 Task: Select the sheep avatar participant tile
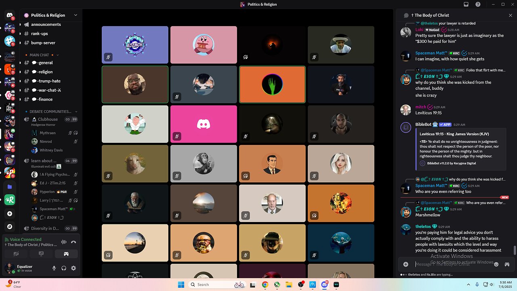pos(135,164)
